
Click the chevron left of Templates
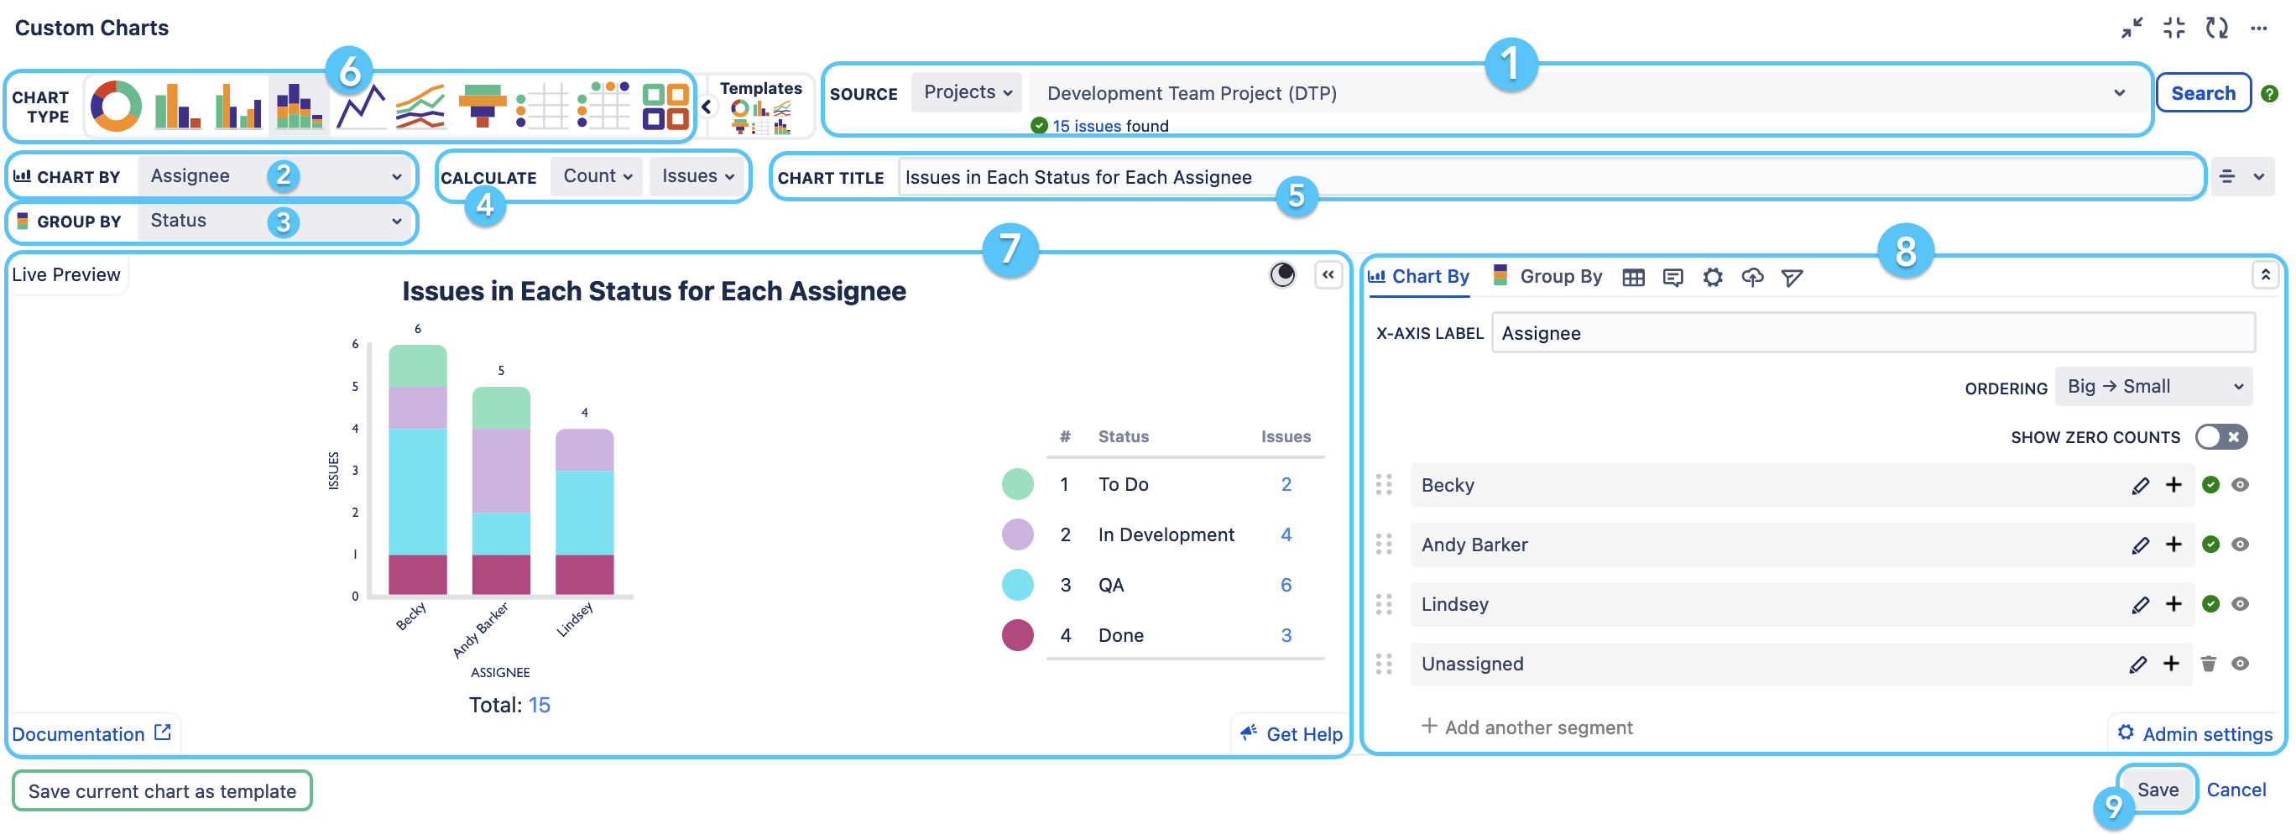706,107
